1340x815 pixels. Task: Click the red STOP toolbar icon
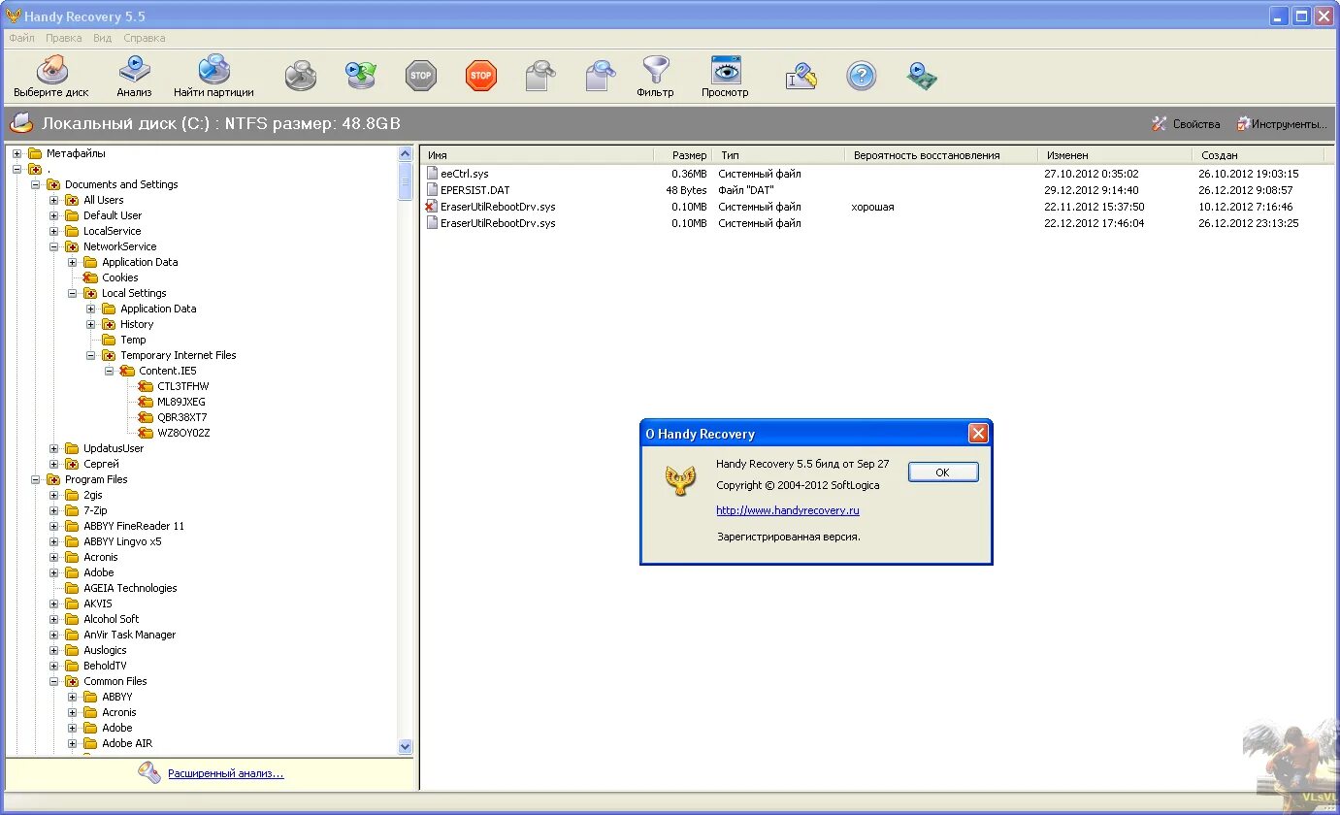click(x=481, y=76)
